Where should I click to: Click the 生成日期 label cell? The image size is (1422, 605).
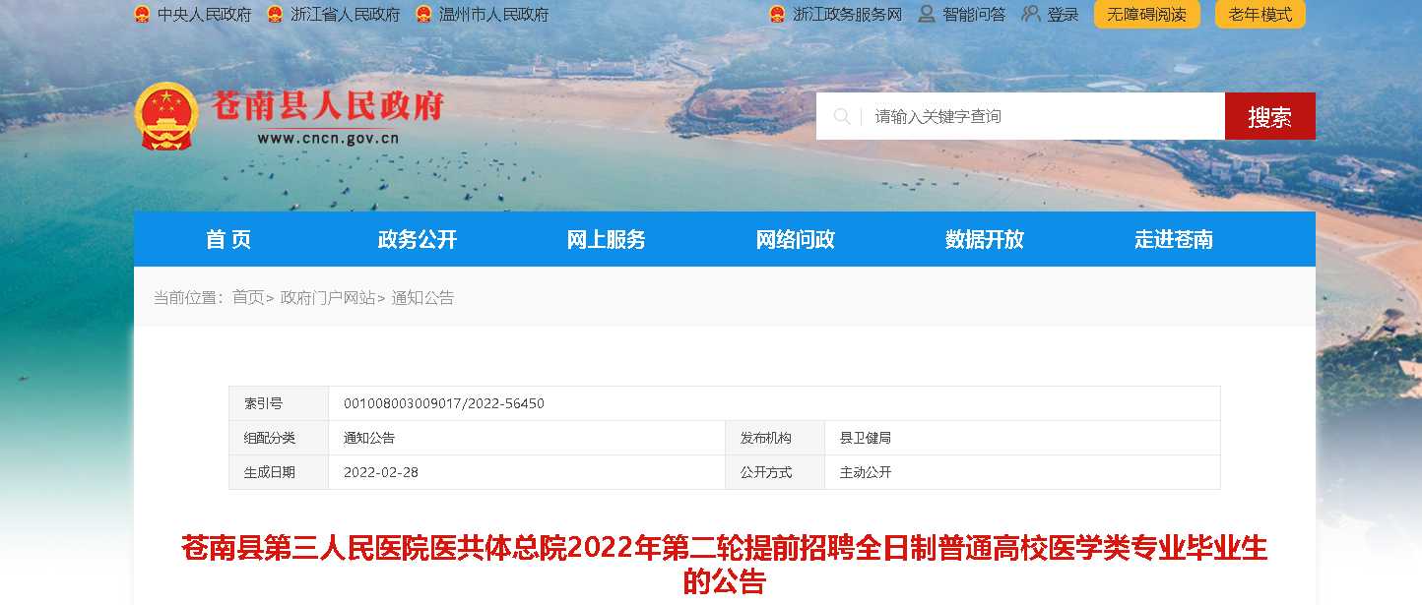279,472
